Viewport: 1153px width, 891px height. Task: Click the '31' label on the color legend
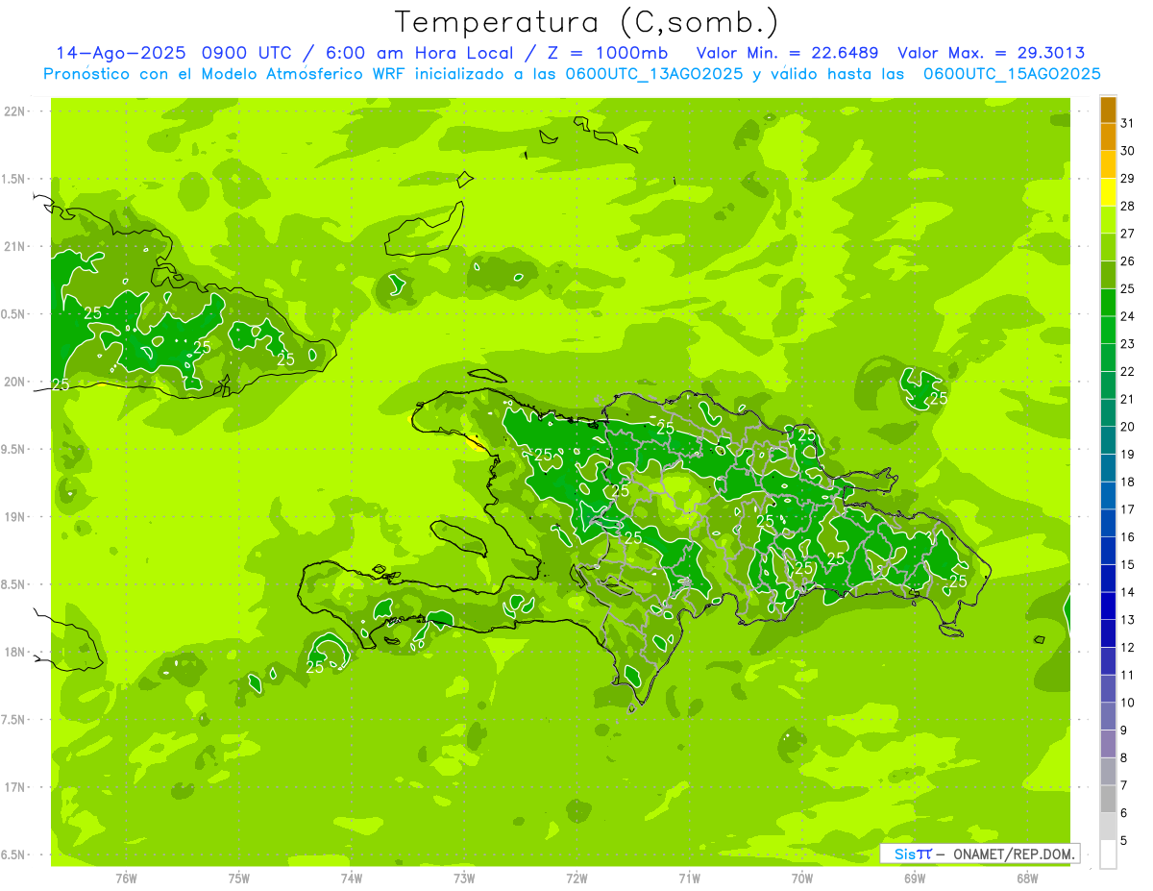1128,123
